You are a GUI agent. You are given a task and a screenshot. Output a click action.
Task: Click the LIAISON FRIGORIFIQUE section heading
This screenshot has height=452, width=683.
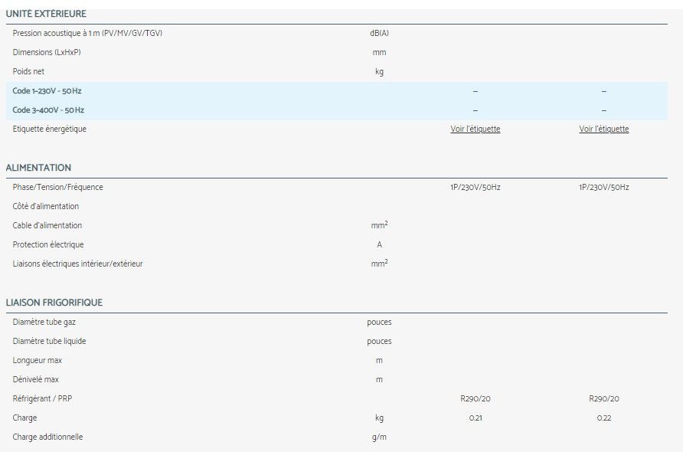coord(54,303)
